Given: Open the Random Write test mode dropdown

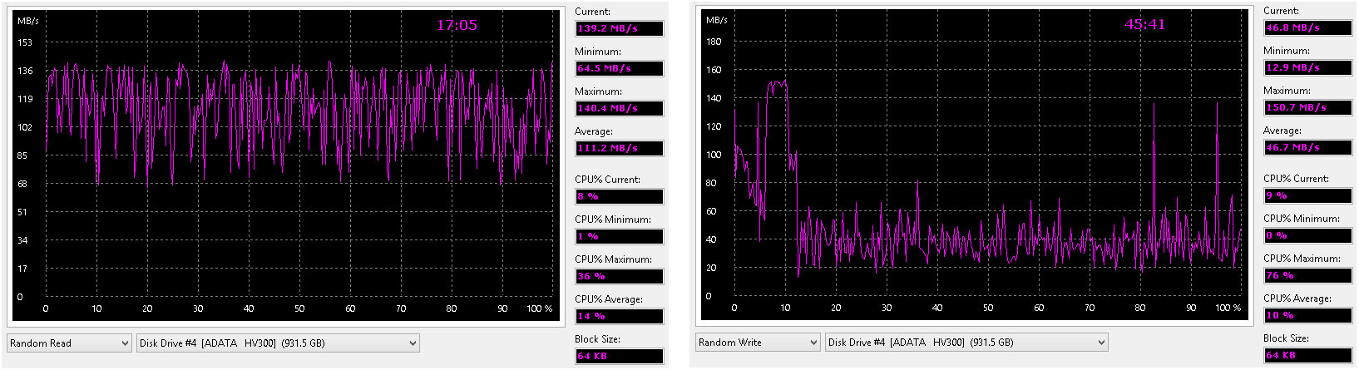Looking at the screenshot, I should point(758,343).
